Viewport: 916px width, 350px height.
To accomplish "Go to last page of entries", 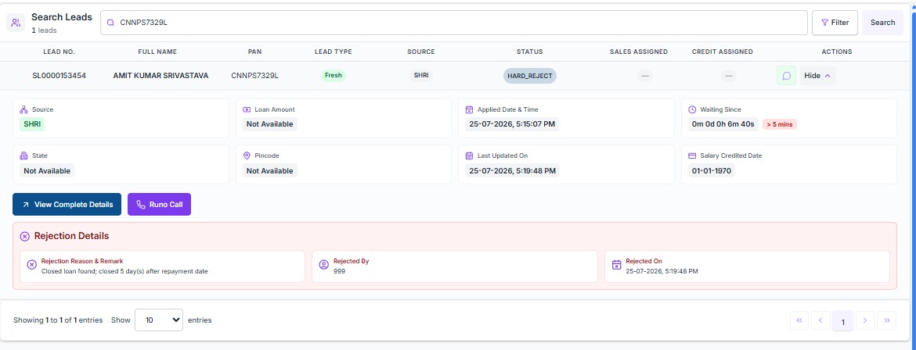I will [887, 320].
